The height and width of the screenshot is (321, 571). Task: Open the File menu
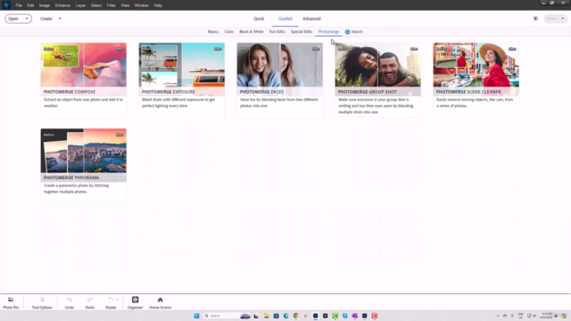tap(19, 5)
